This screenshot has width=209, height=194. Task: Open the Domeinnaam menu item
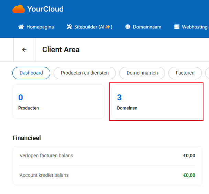tap(143, 27)
